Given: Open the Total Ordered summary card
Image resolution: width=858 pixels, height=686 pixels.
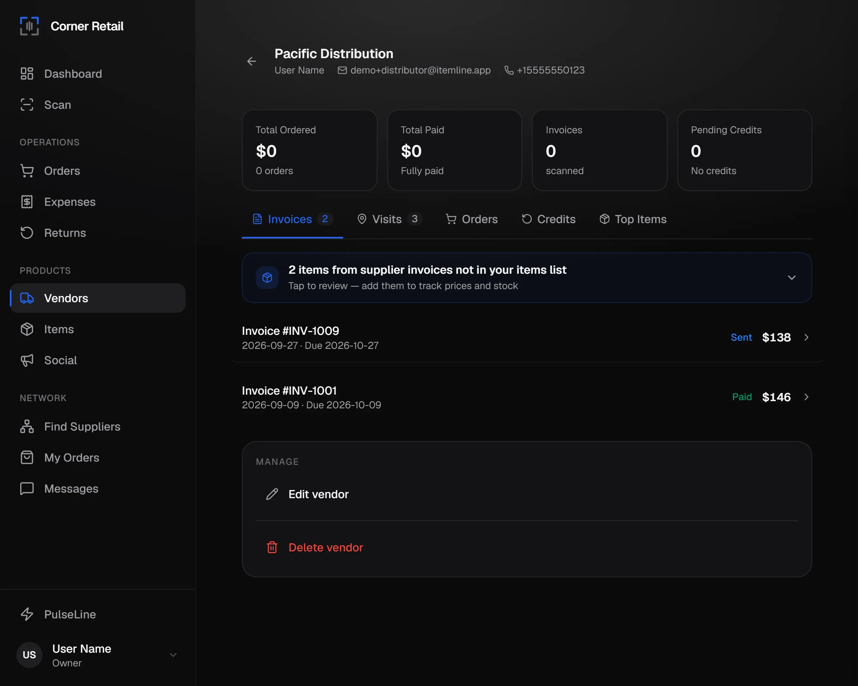Looking at the screenshot, I should 309,150.
